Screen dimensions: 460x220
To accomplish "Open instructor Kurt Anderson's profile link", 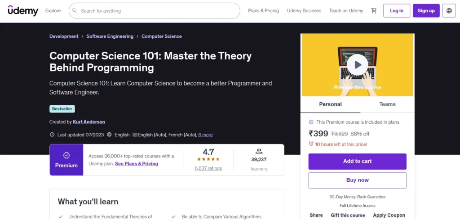I will pyautogui.click(x=89, y=122).
